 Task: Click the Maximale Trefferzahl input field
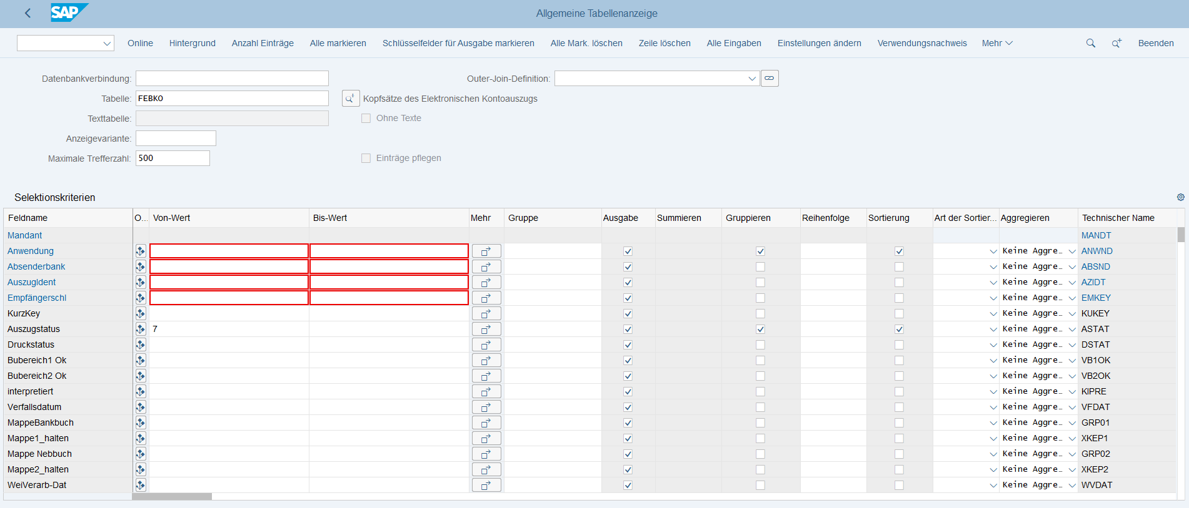coord(173,159)
